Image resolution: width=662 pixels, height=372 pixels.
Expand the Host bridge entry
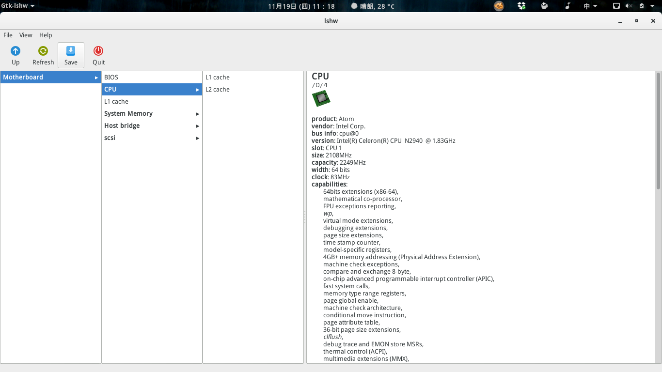click(x=122, y=125)
